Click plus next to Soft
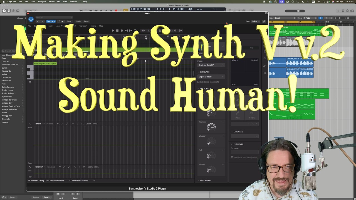Viewport: 356px width, 200px height. (x=223, y=150)
